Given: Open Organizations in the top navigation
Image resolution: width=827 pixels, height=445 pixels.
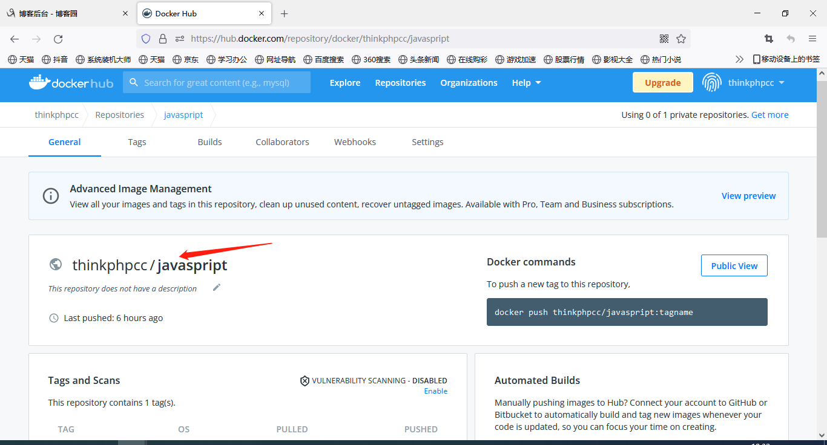Looking at the screenshot, I should click(469, 83).
